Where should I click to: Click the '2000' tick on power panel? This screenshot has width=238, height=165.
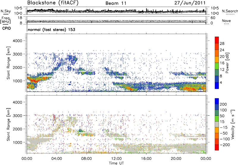(x=17, y=67)
